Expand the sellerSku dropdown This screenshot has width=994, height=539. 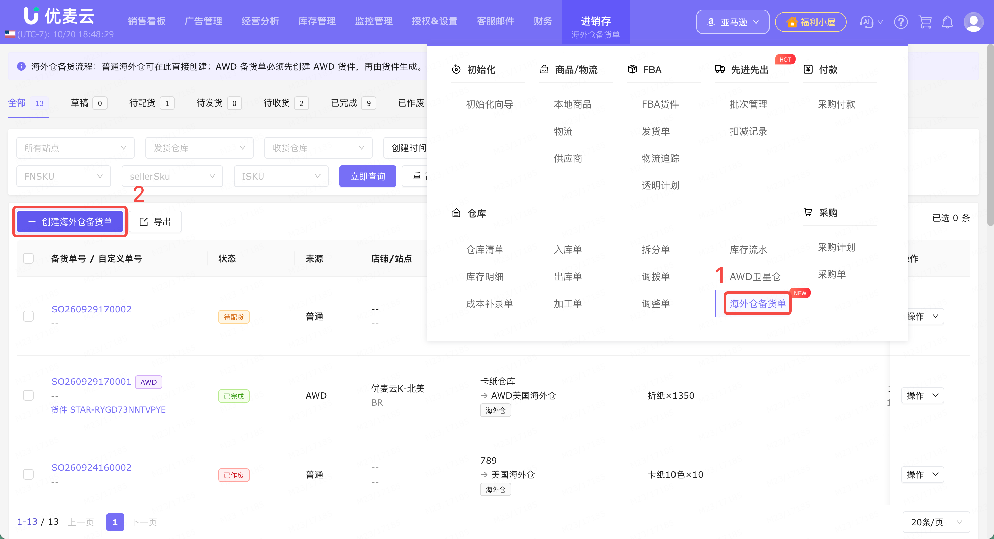[x=172, y=176]
